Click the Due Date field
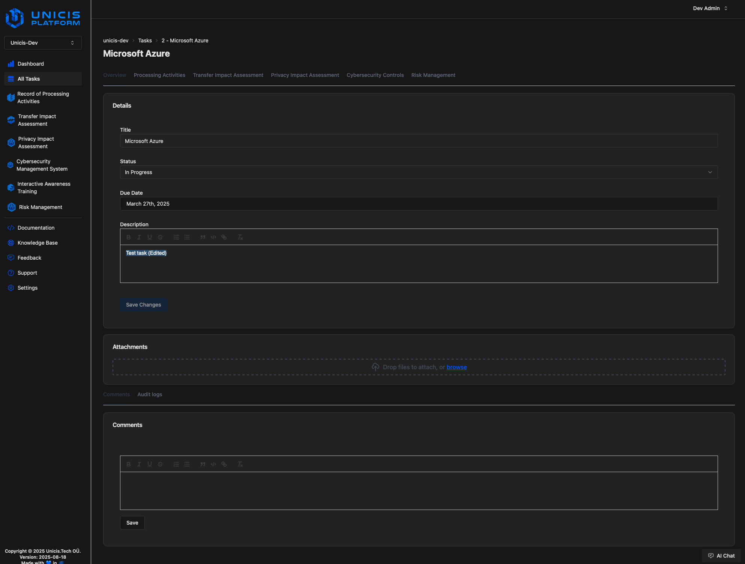745x564 pixels. (x=419, y=204)
